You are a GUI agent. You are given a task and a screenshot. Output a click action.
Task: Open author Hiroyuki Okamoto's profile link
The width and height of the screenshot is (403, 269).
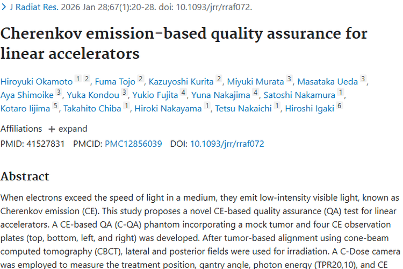(x=36, y=82)
